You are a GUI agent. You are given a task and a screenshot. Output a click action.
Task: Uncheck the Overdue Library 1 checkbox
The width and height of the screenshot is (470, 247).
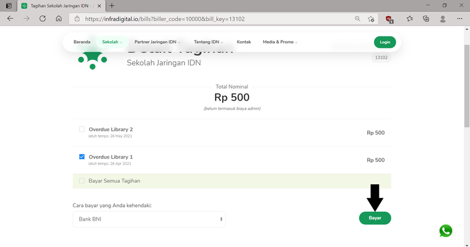[82, 156]
